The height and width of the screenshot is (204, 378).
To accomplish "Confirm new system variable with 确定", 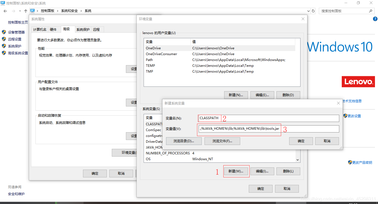I will point(301,141).
